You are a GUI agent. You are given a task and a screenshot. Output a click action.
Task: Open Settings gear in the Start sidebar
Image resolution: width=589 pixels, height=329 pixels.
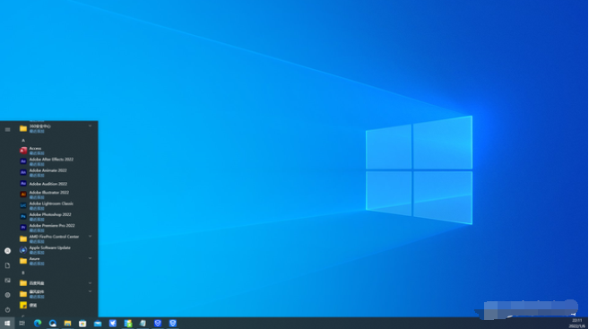(x=7, y=295)
